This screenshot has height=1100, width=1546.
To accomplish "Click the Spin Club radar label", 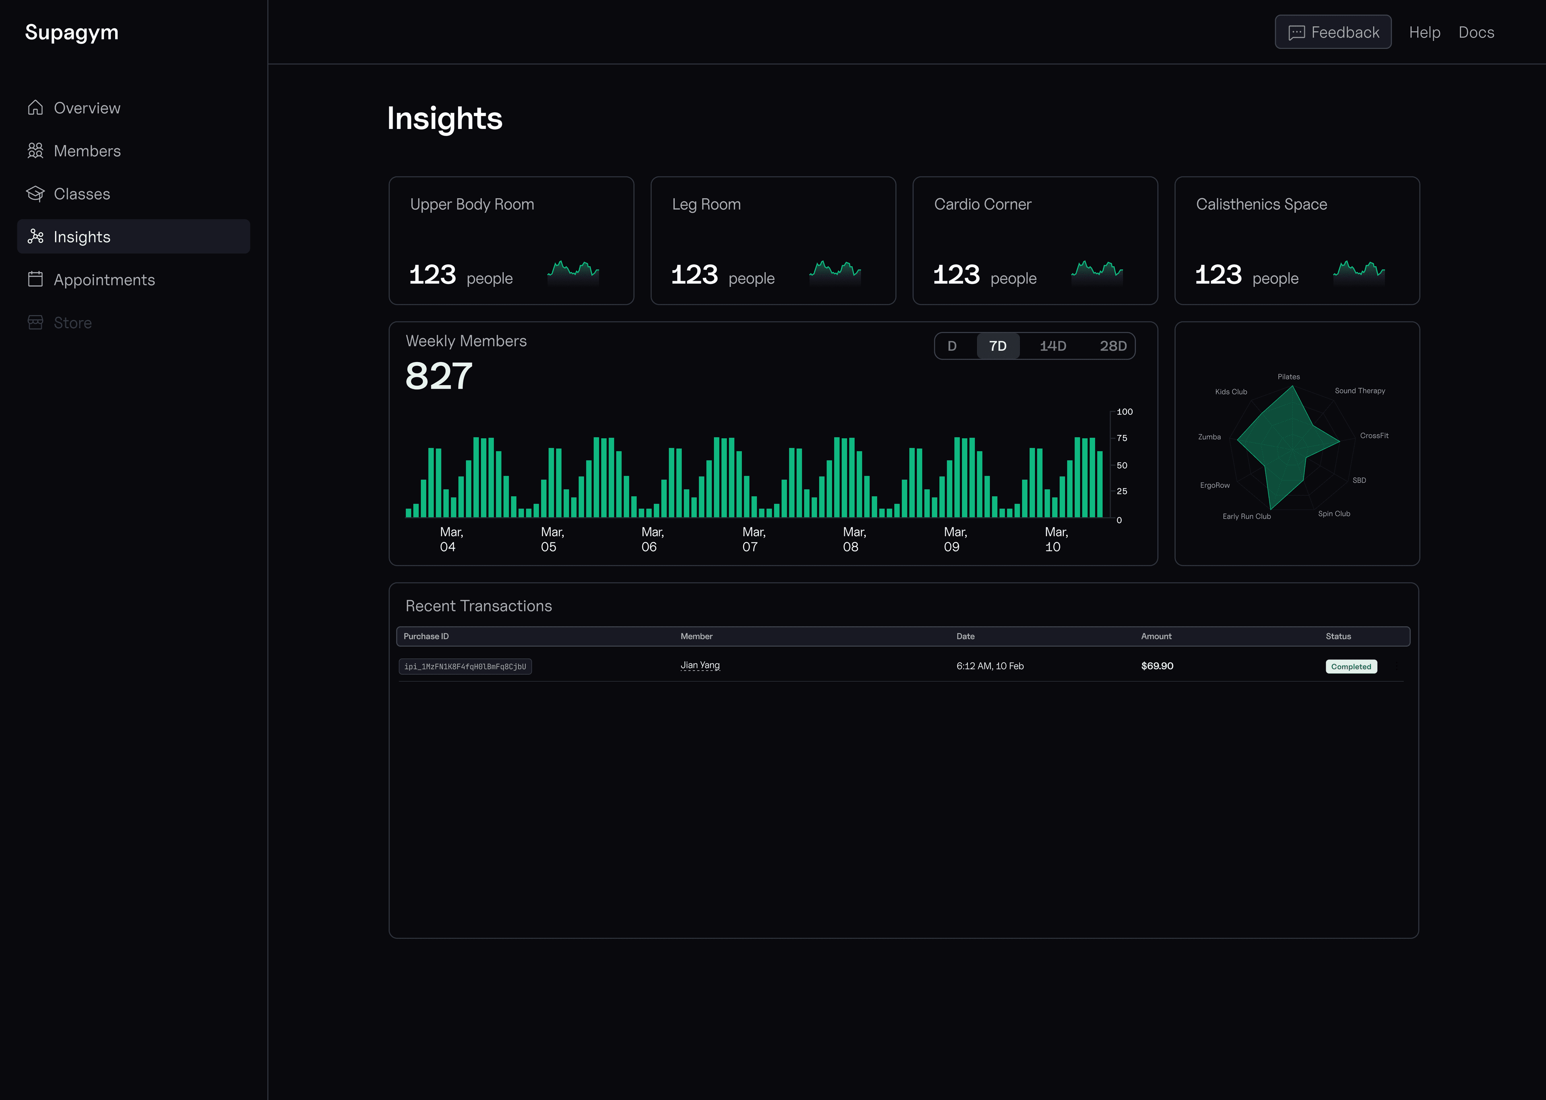I will point(1334,514).
